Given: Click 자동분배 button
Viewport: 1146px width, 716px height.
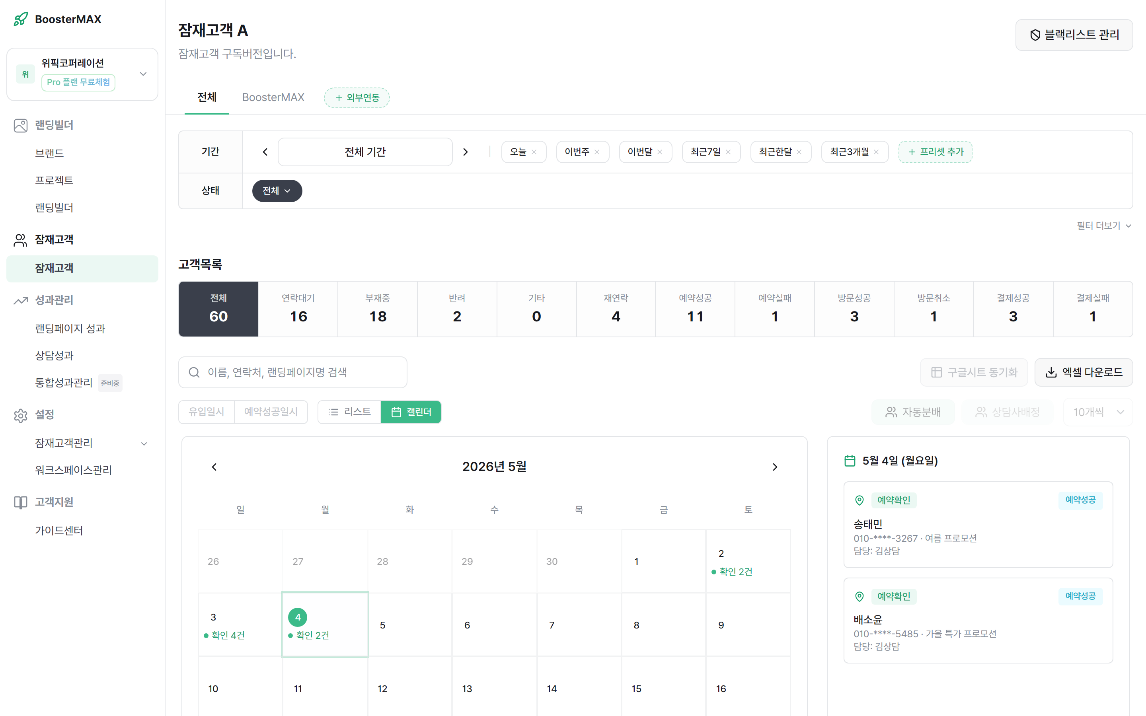Looking at the screenshot, I should [913, 412].
